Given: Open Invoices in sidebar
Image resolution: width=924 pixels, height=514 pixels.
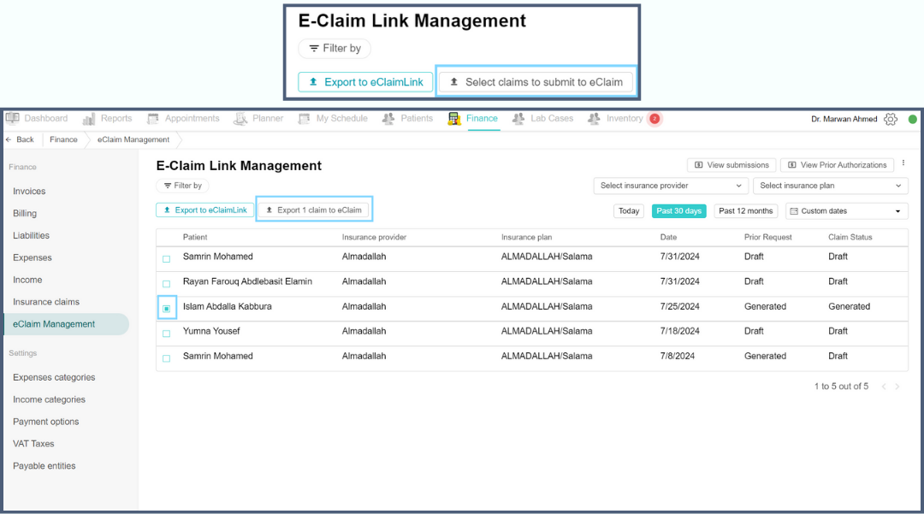Looking at the screenshot, I should pyautogui.click(x=29, y=192).
